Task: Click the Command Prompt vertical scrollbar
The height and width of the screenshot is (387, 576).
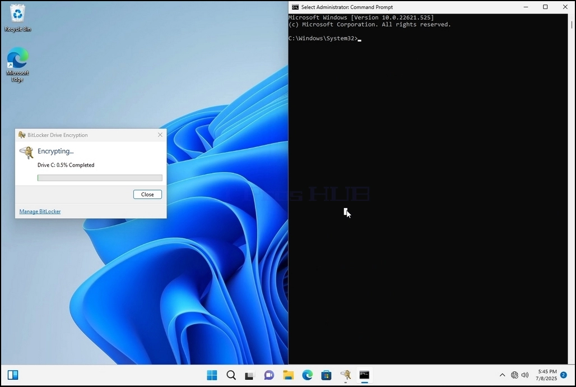Action: click(572, 189)
